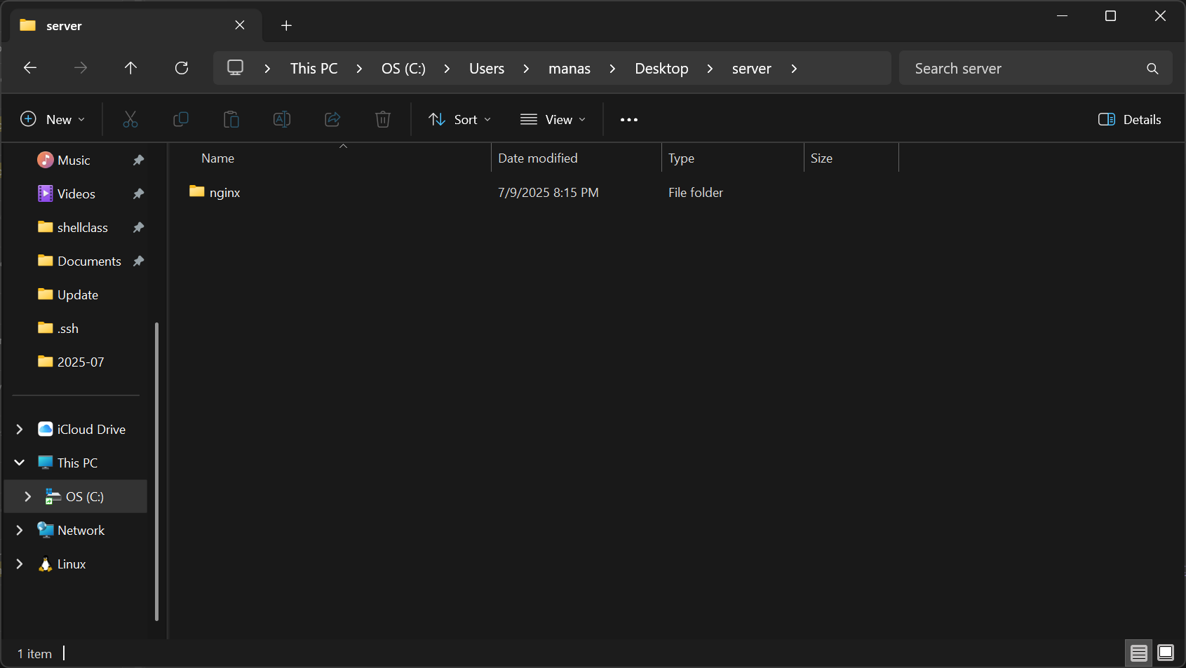Expand Linux tree node
The width and height of the screenshot is (1186, 668).
point(20,564)
